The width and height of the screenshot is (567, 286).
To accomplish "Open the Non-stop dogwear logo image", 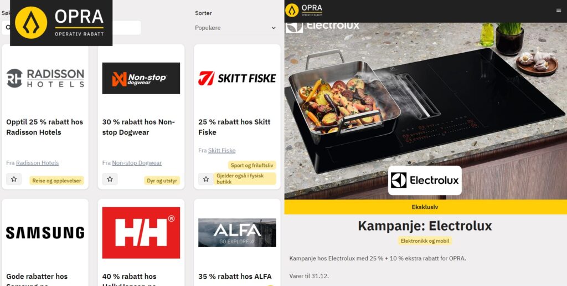I will (141, 78).
